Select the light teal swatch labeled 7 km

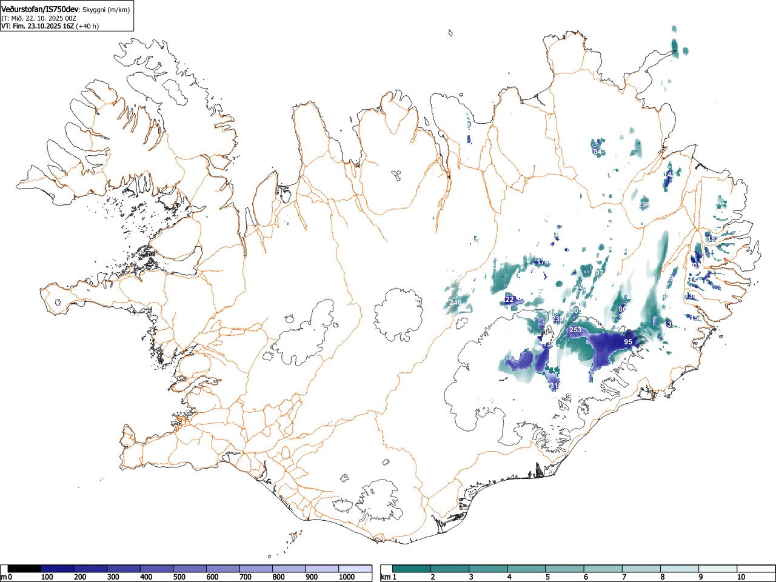pyautogui.click(x=641, y=569)
